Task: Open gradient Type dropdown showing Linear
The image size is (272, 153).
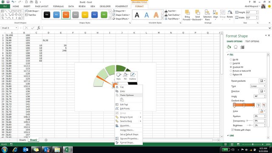Action: 258,86
